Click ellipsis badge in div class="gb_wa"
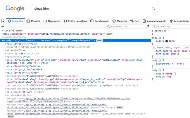The height and width of the screenshot is (118, 190). (x=34, y=92)
